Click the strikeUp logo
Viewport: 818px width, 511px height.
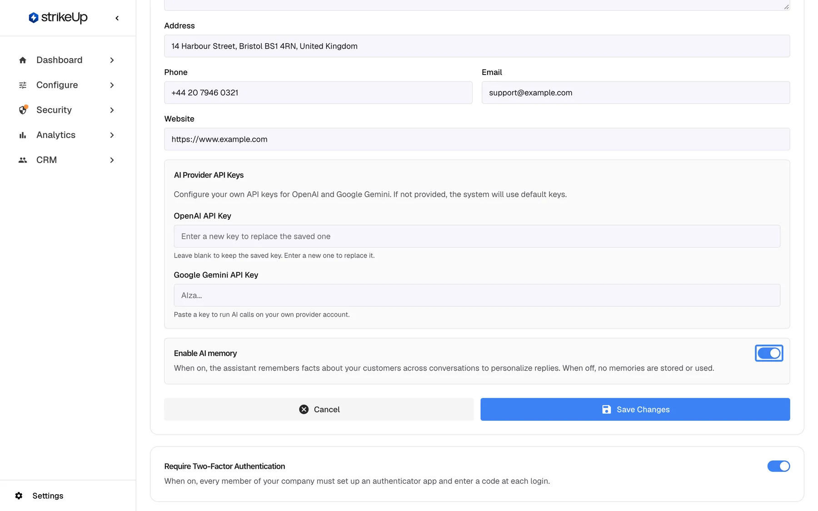point(58,18)
